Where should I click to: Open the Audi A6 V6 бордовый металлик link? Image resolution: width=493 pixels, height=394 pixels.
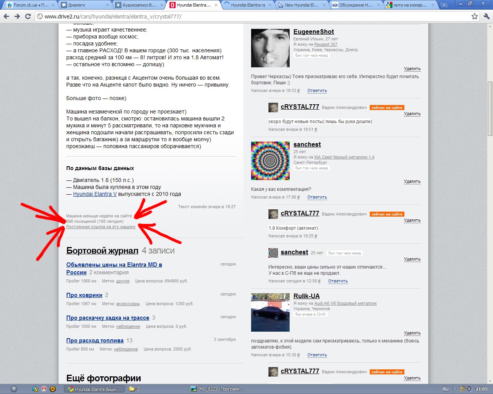pyautogui.click(x=345, y=304)
